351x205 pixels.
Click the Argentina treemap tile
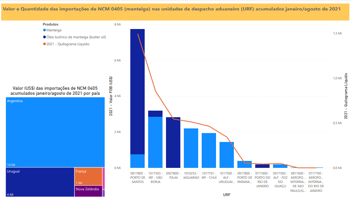point(55,132)
